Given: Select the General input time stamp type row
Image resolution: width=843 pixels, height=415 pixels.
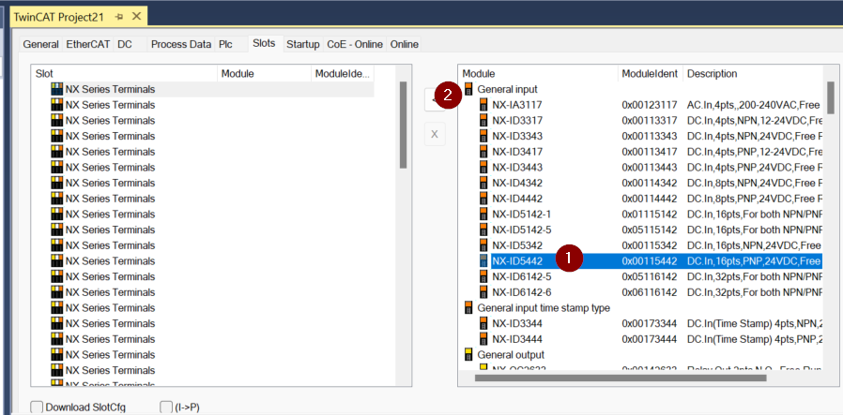Looking at the screenshot, I should tap(544, 308).
